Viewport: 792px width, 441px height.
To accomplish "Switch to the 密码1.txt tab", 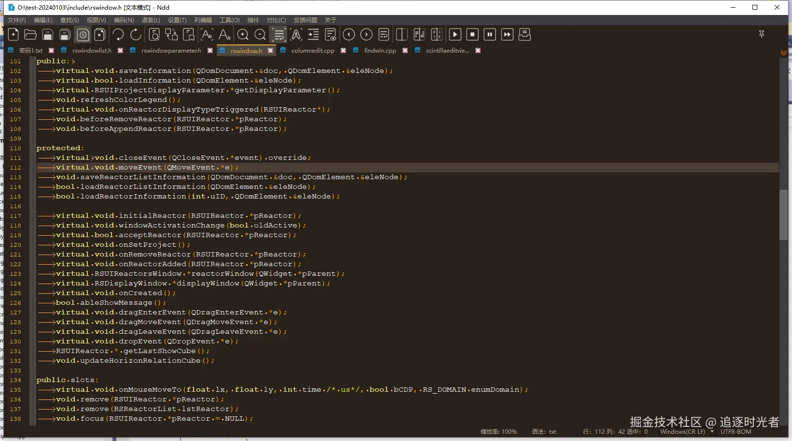I will point(31,51).
